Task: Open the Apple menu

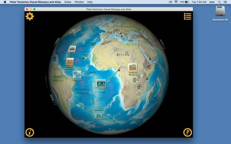Action: coord(5,2)
